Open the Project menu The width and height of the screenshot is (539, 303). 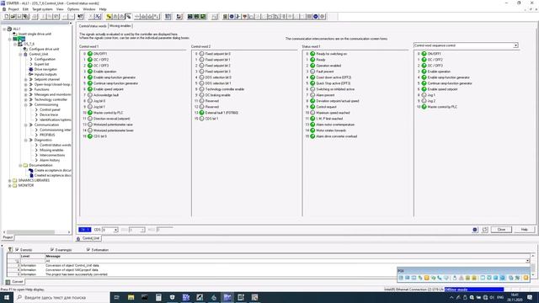pyautogui.click(x=13, y=9)
